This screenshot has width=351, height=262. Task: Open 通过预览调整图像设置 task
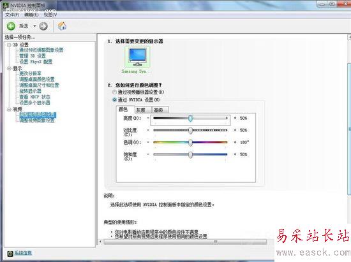pos(41,50)
